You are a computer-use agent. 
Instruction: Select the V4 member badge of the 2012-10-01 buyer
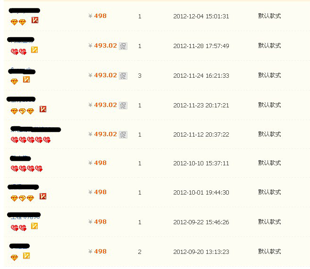(43, 196)
